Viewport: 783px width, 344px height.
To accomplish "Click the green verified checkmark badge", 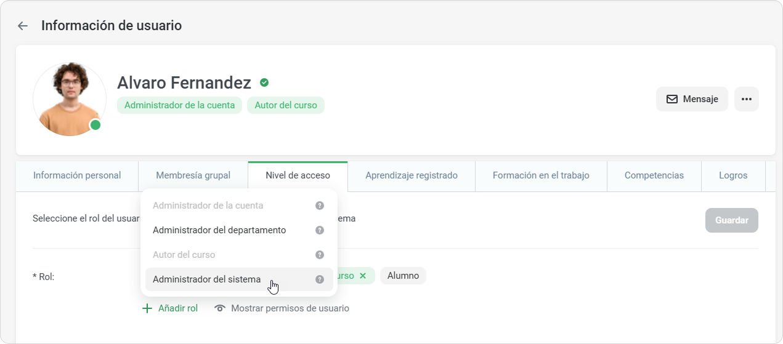I will pos(264,82).
